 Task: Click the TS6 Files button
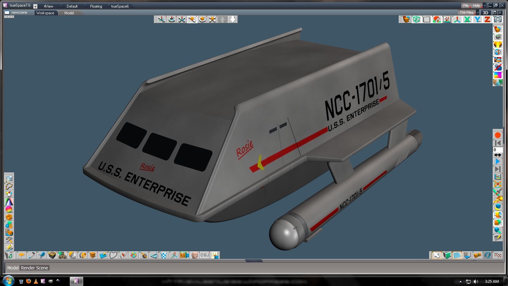pos(466,13)
